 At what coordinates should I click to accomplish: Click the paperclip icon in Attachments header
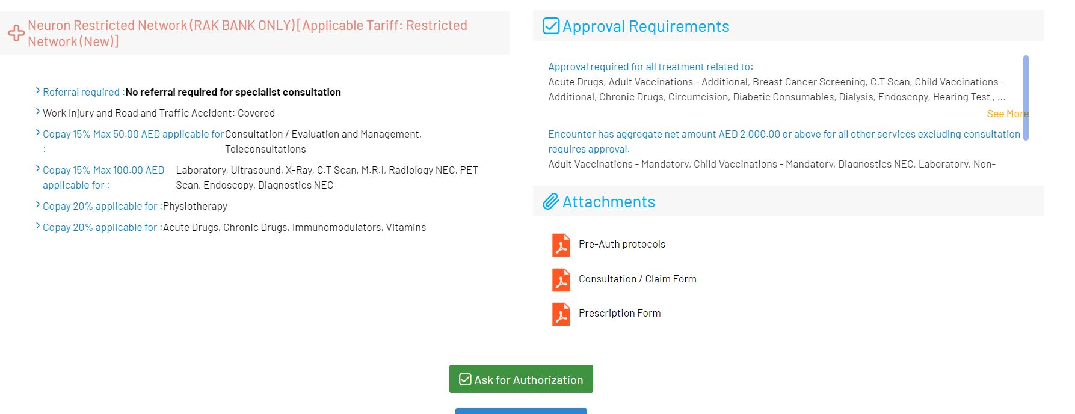click(x=550, y=202)
